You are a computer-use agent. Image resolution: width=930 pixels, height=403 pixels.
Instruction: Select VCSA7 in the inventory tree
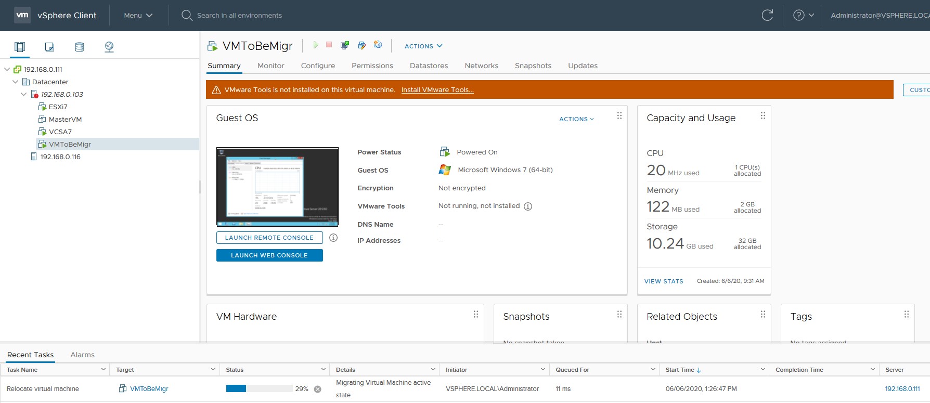click(60, 132)
